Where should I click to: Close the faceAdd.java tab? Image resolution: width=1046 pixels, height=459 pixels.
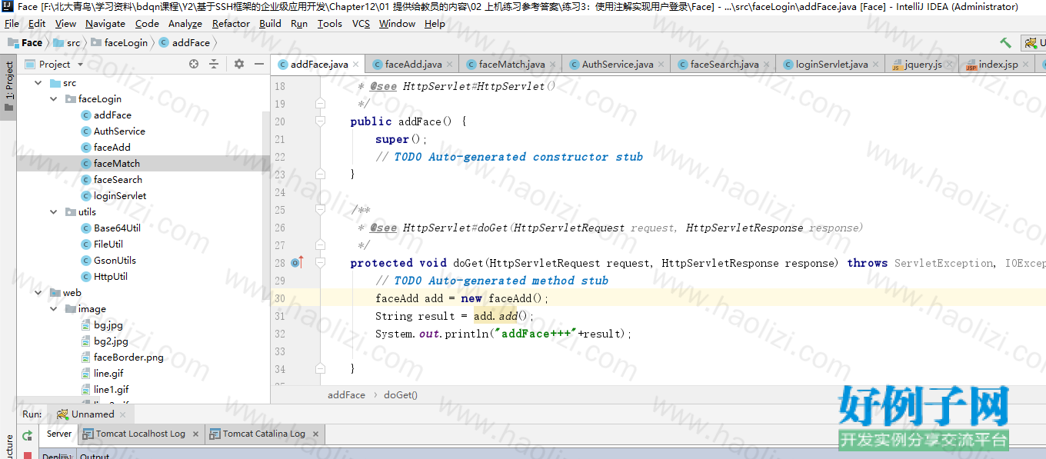(x=450, y=65)
